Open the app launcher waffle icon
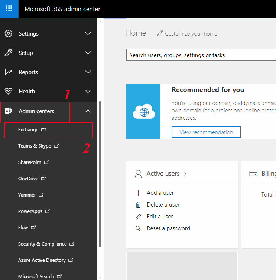Viewport: 276px width, 280px height. pos(9,9)
